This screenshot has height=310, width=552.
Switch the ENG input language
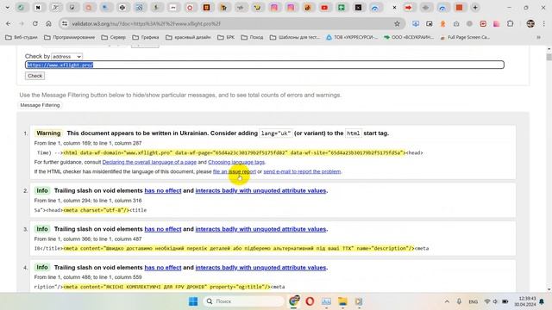pyautogui.click(x=474, y=301)
